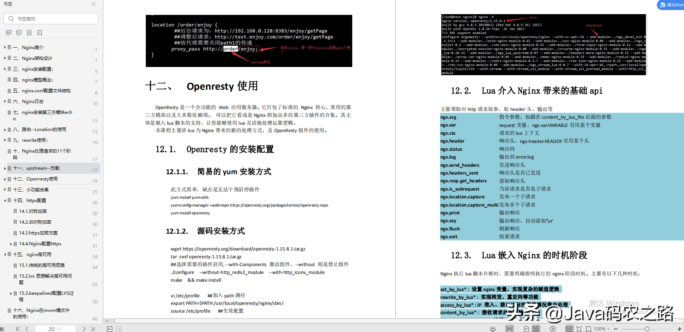Expand the 15.3.keepalived配置LVS过程 bookmark

(11, 293)
